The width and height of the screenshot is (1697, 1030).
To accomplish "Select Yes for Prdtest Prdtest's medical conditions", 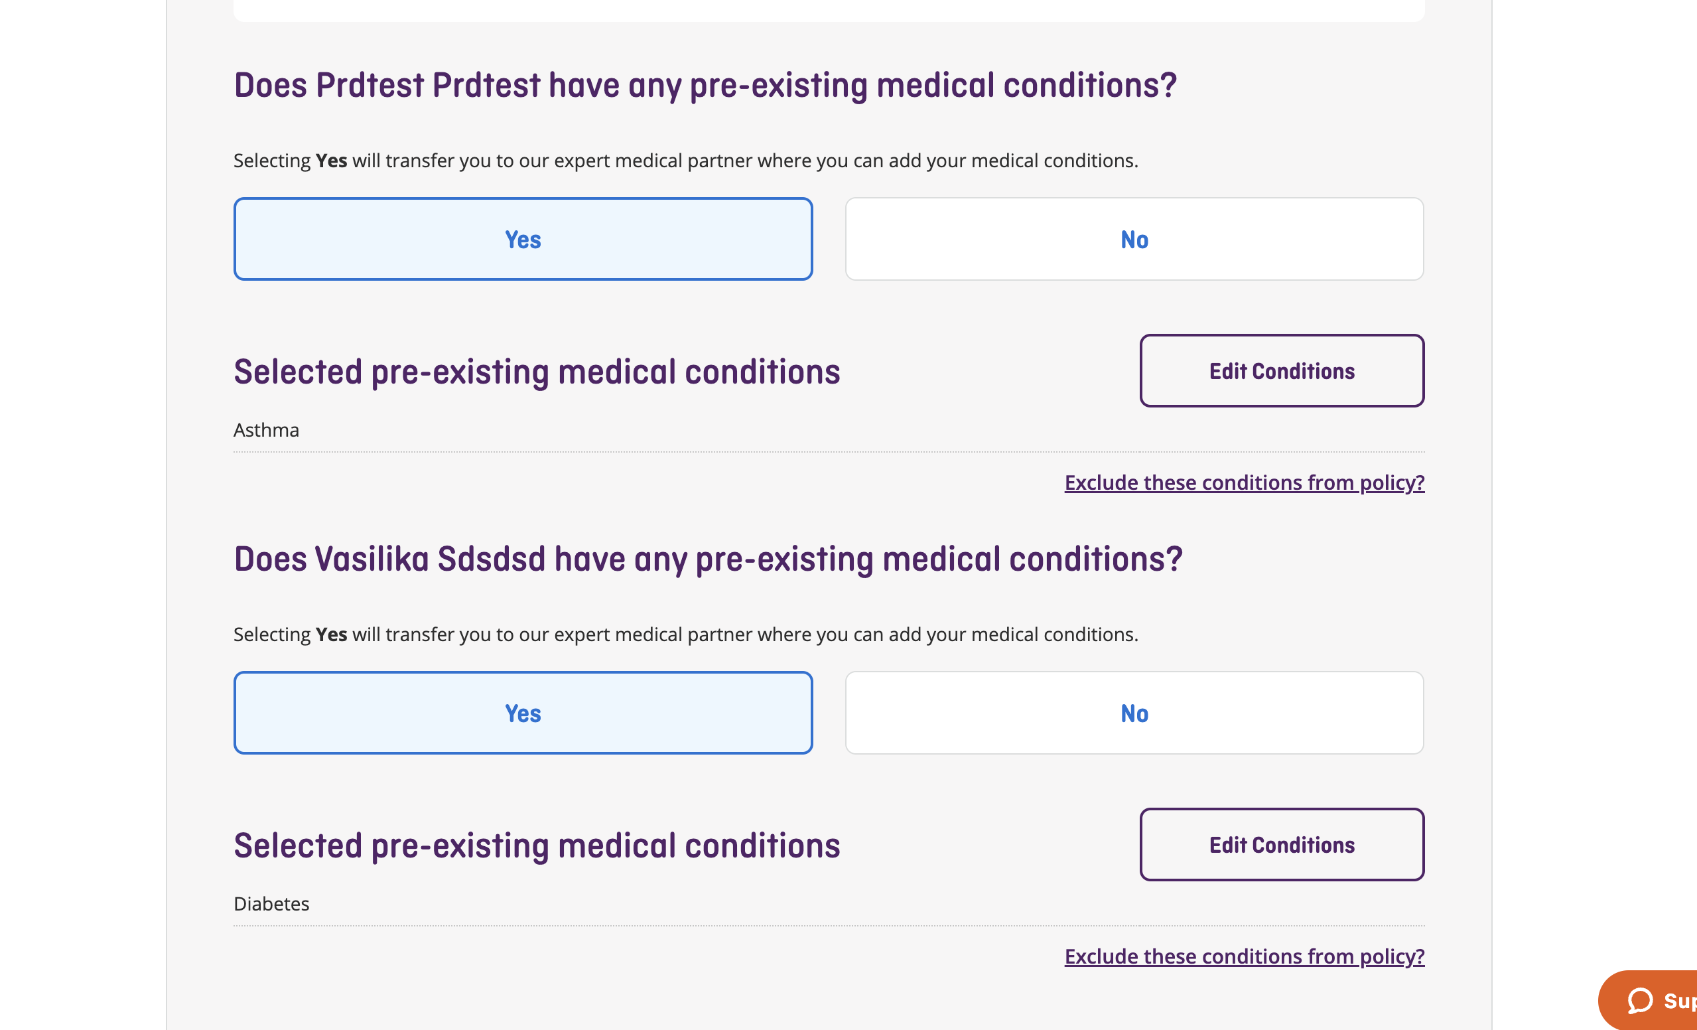I will (x=523, y=239).
